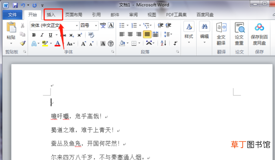Toggle align text left

(122, 34)
